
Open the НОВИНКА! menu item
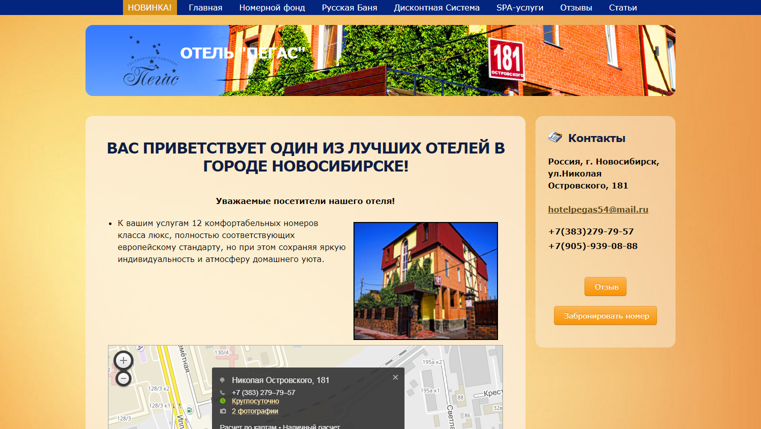149,7
